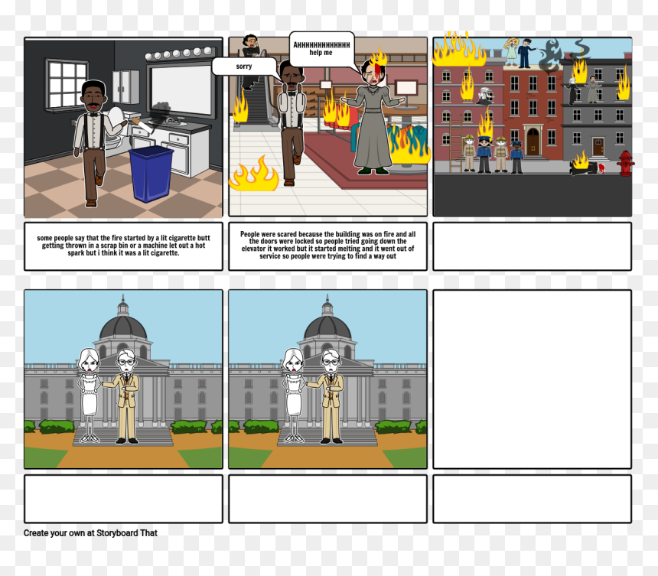Image resolution: width=658 pixels, height=576 pixels.
Task: Open the 'Create your own at Storyboard That' link
Action: click(90, 533)
